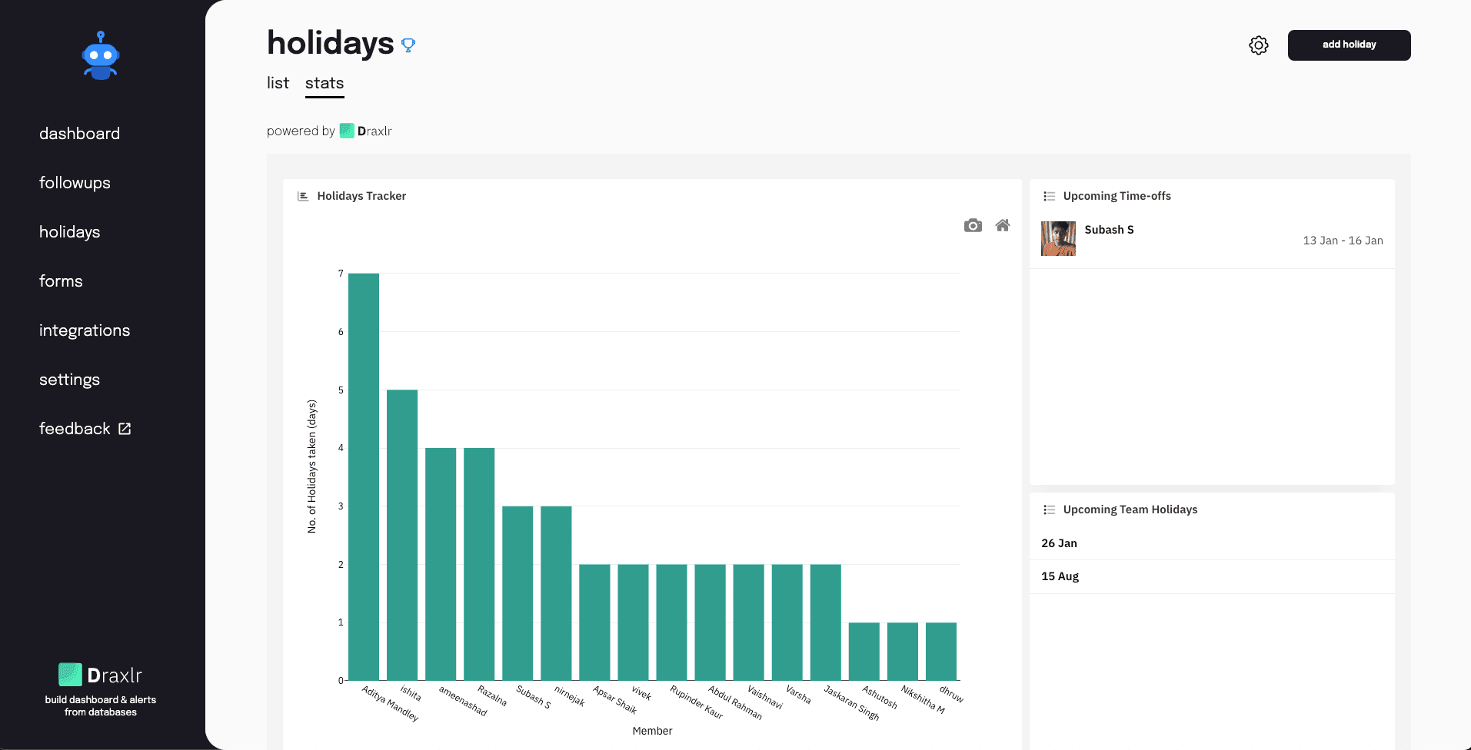Open integrations from the sidebar
This screenshot has width=1471, height=750.
tap(85, 330)
